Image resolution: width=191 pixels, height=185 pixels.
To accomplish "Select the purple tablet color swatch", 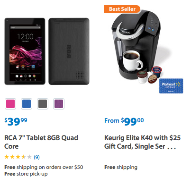I will [59, 104].
